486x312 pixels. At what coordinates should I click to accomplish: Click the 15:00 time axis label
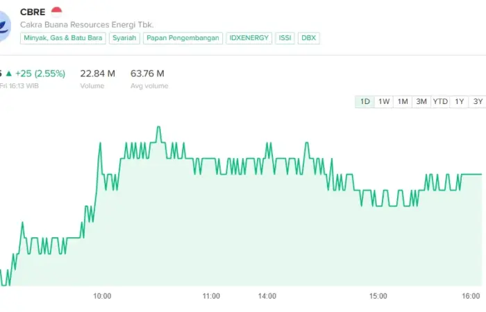378,296
